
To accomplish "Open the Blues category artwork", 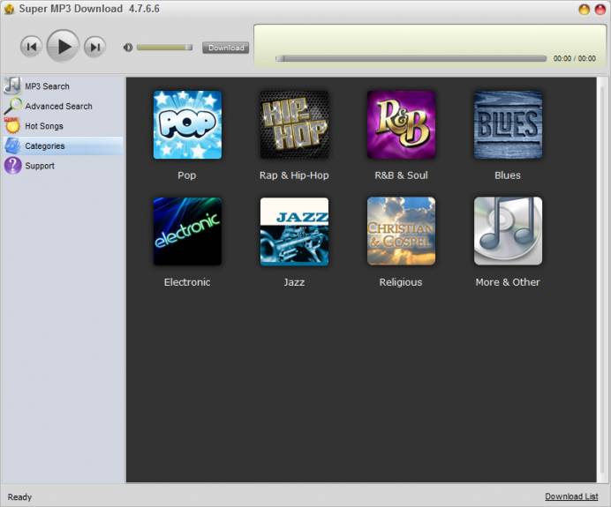I will tap(508, 125).
